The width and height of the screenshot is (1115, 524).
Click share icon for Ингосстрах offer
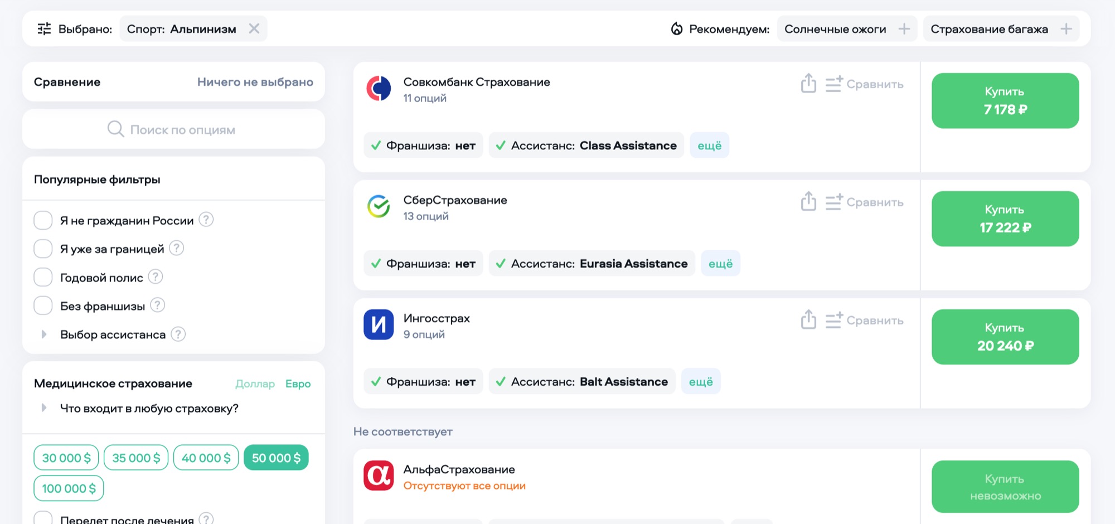[808, 320]
